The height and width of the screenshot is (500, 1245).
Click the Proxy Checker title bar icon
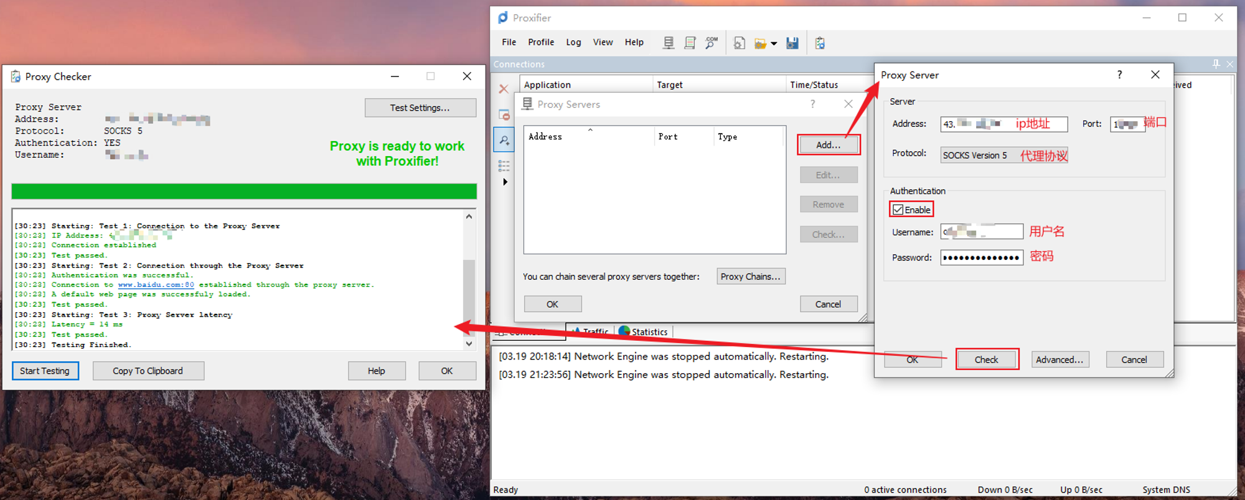click(16, 76)
